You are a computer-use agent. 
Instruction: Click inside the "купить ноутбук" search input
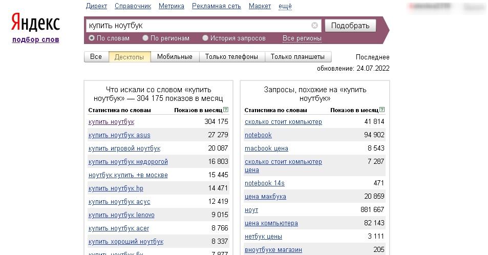pos(197,26)
